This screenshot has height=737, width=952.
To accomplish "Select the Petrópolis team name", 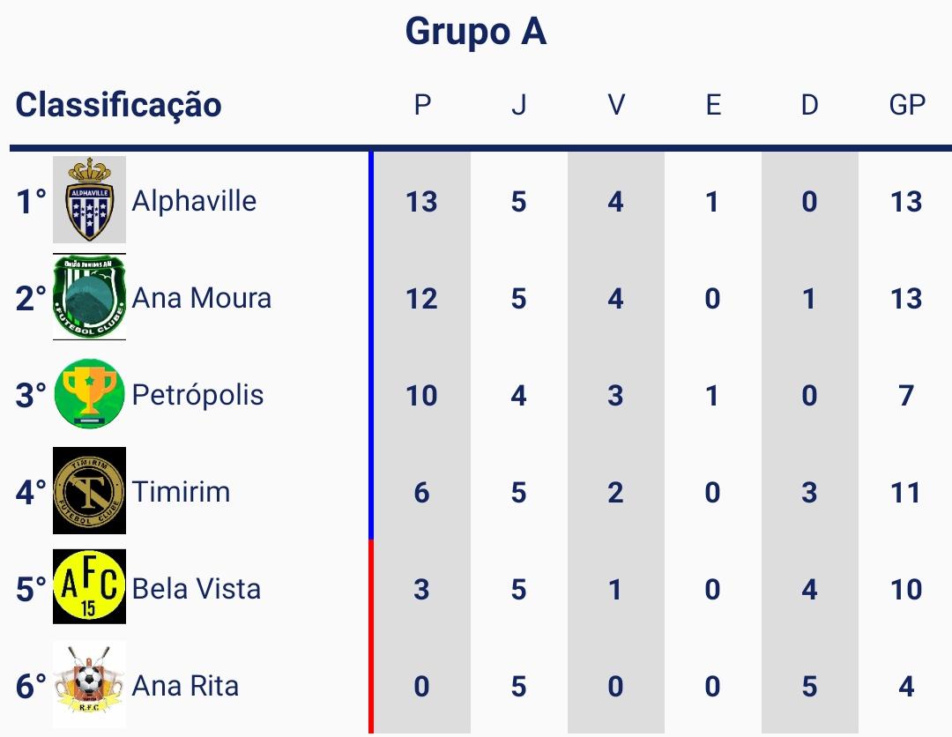I will (197, 395).
